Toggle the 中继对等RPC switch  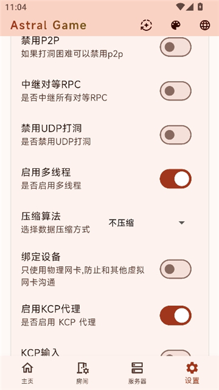[176, 91]
